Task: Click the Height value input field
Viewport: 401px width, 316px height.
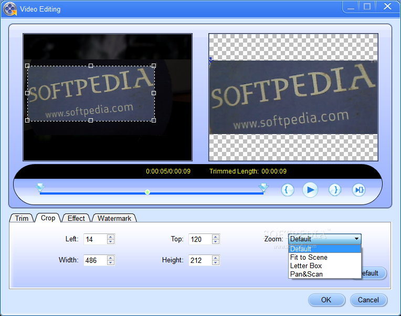Action: pos(201,260)
